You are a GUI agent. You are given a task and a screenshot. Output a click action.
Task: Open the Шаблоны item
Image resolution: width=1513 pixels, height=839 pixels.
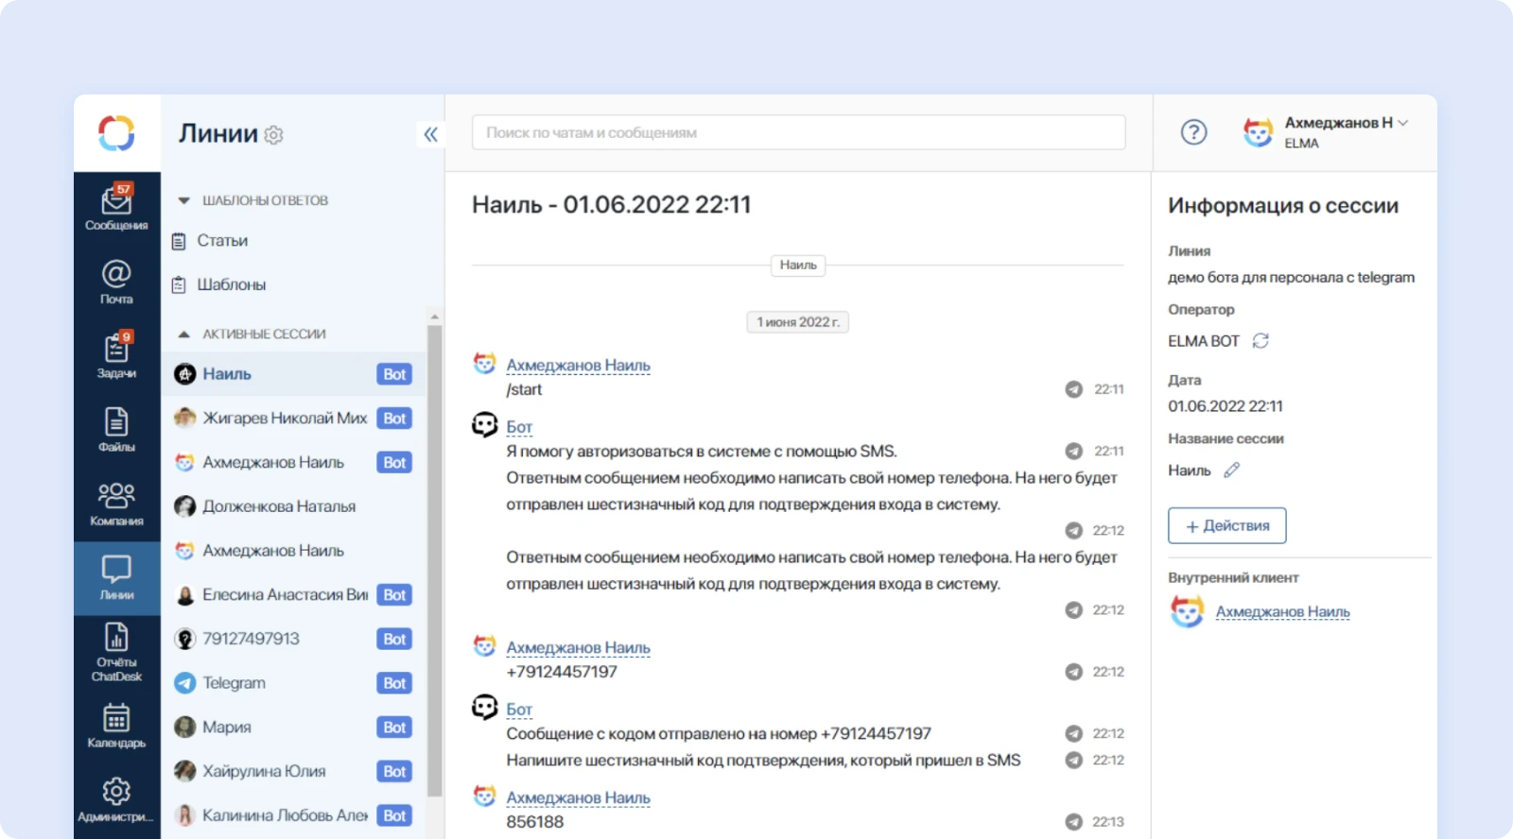pyautogui.click(x=231, y=284)
